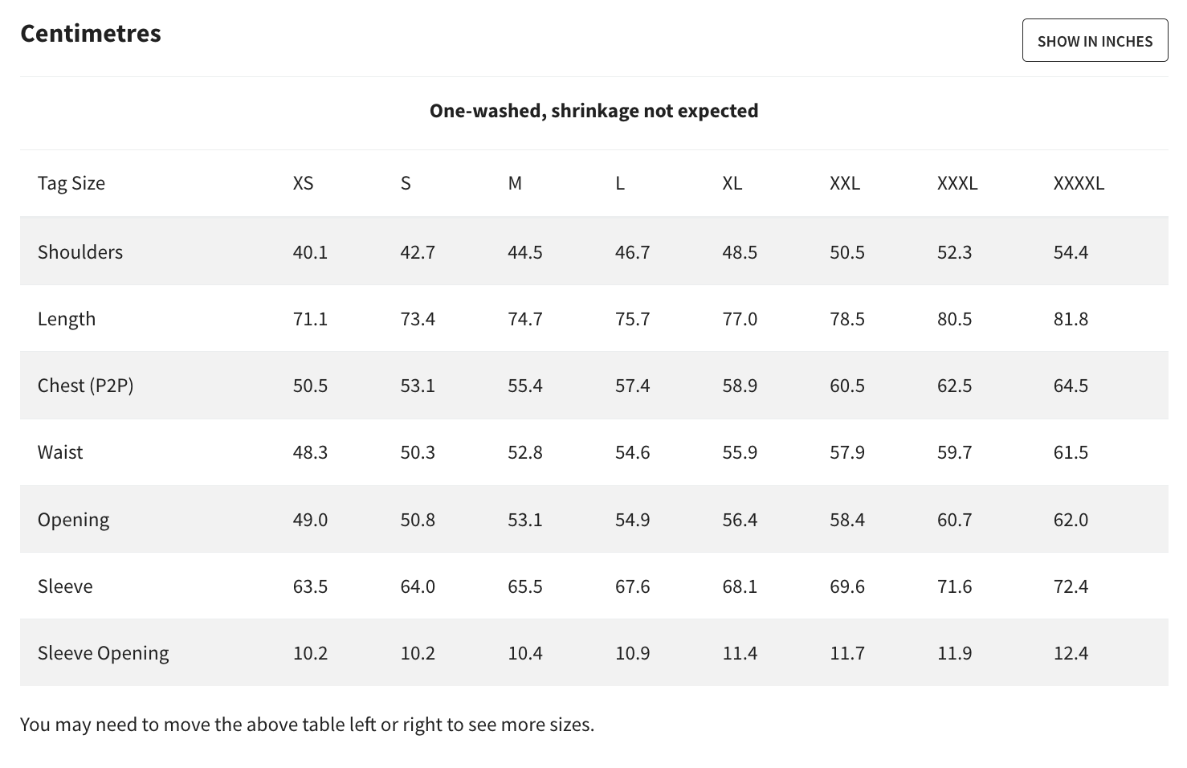This screenshot has height=768, width=1187.
Task: Click the Chest value 58.9 for XL
Action: 740,386
